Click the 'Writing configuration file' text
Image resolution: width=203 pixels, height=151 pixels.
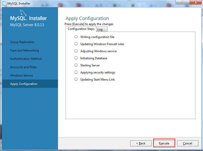[x=97, y=37]
